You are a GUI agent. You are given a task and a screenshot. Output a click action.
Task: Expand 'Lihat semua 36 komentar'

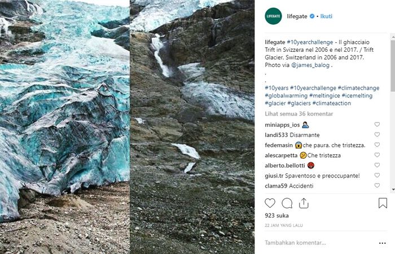(x=299, y=114)
